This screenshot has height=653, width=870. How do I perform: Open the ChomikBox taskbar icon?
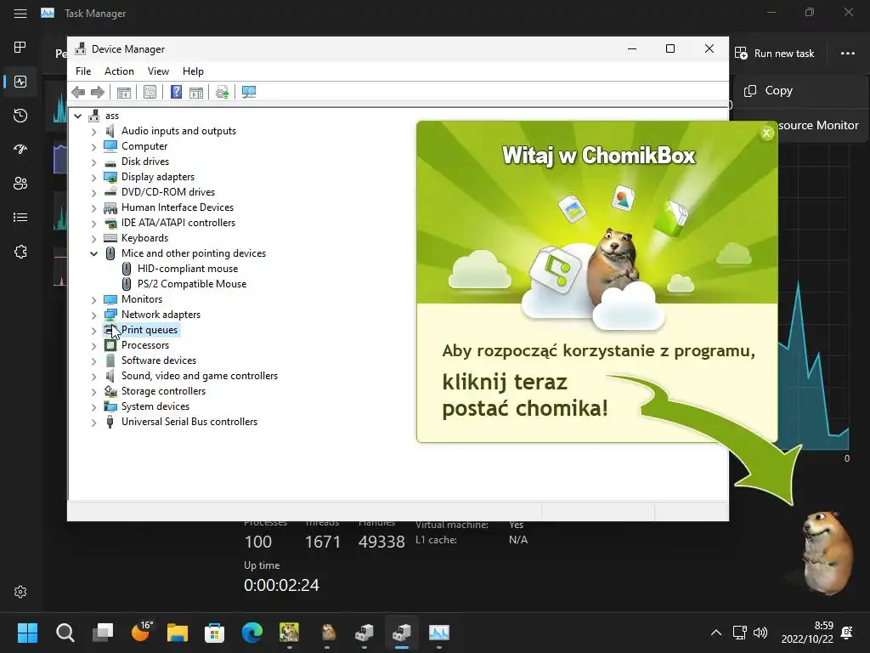pos(289,633)
